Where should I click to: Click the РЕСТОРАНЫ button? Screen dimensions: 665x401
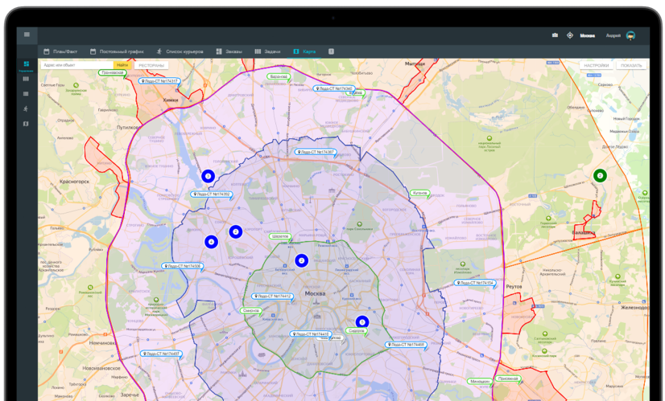pyautogui.click(x=151, y=65)
